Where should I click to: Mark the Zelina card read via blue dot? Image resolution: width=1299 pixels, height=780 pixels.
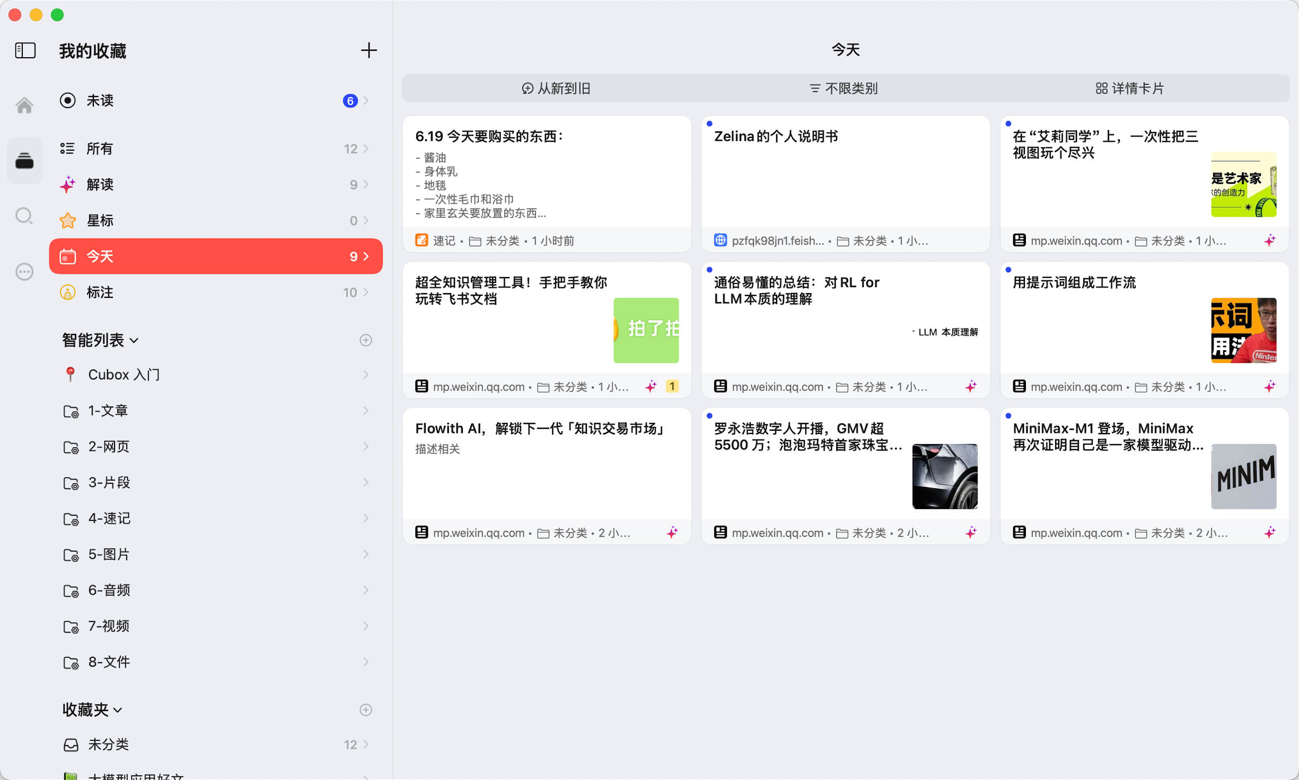coord(710,123)
